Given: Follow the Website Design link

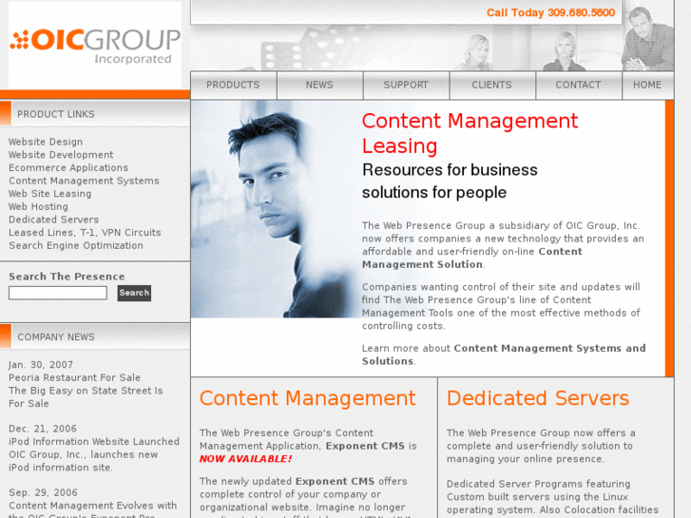Looking at the screenshot, I should (46, 142).
